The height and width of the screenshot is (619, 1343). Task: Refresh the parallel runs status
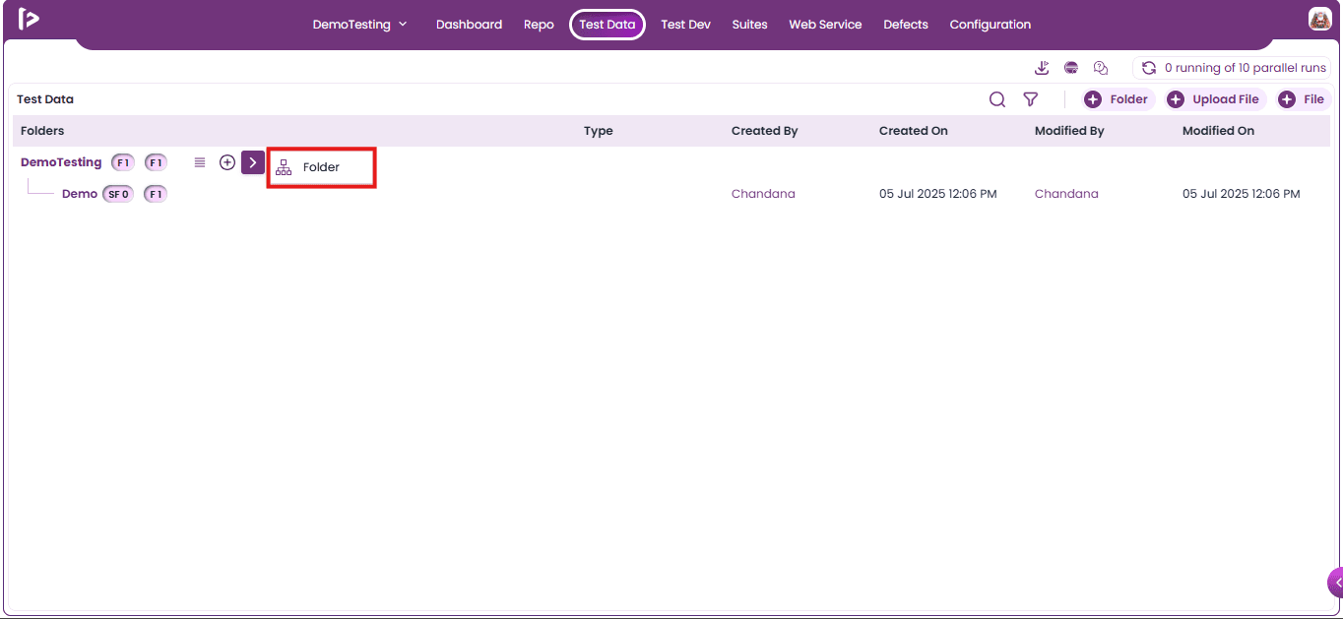coord(1148,68)
